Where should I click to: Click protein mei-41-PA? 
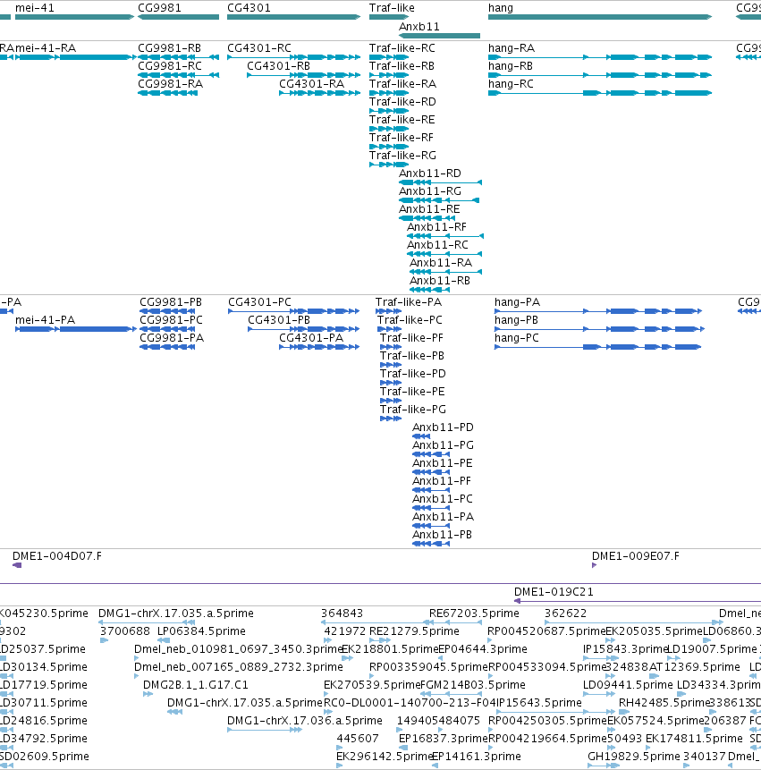(x=76, y=329)
